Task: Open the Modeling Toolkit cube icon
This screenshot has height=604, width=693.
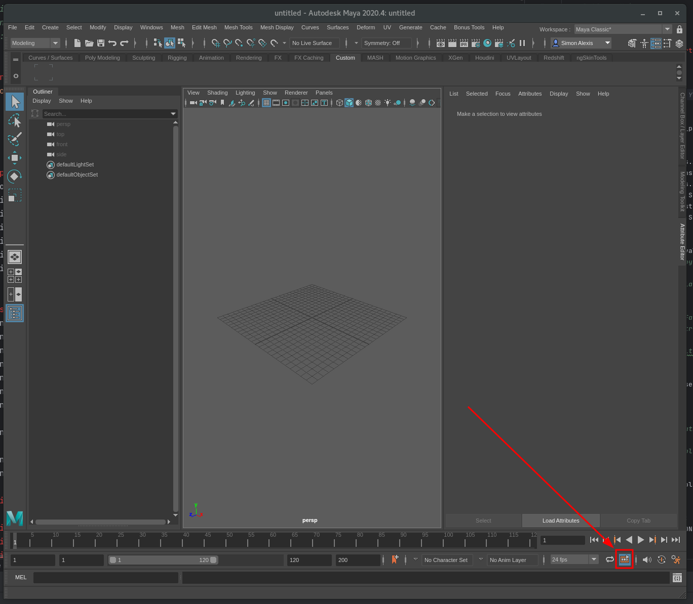Action: click(x=632, y=43)
